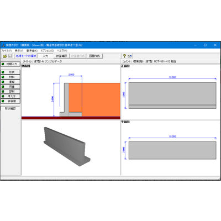Select the 3D retaining wall model view
The height and width of the screenshot is (221, 221).
pyautogui.click(x=67, y=146)
